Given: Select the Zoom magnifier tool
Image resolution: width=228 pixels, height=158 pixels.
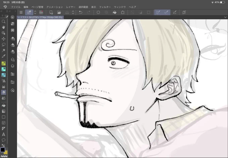Looking at the screenshot, I should 3,22.
